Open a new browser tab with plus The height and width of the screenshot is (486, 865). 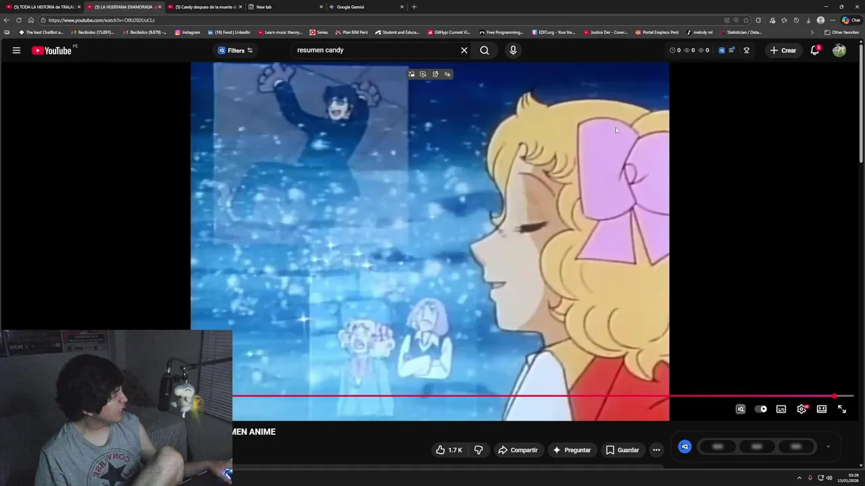[414, 7]
